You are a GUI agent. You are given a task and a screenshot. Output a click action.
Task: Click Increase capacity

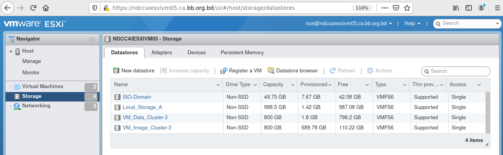pyautogui.click(x=185, y=71)
